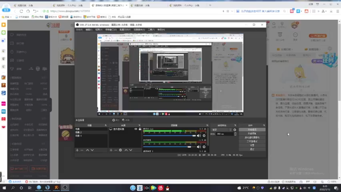Move the scene up in OBS

pyautogui.click(x=87, y=150)
